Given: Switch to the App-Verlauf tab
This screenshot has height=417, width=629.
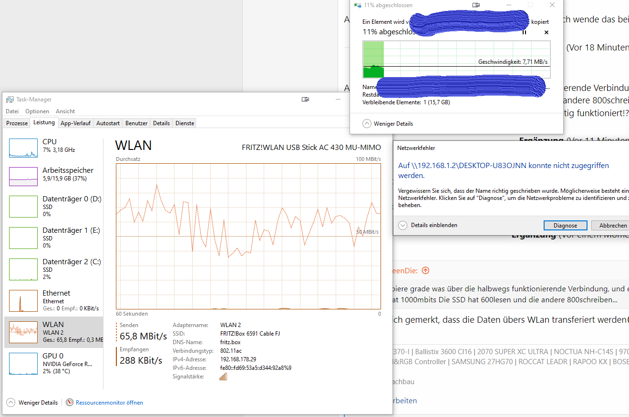Looking at the screenshot, I should tap(75, 123).
